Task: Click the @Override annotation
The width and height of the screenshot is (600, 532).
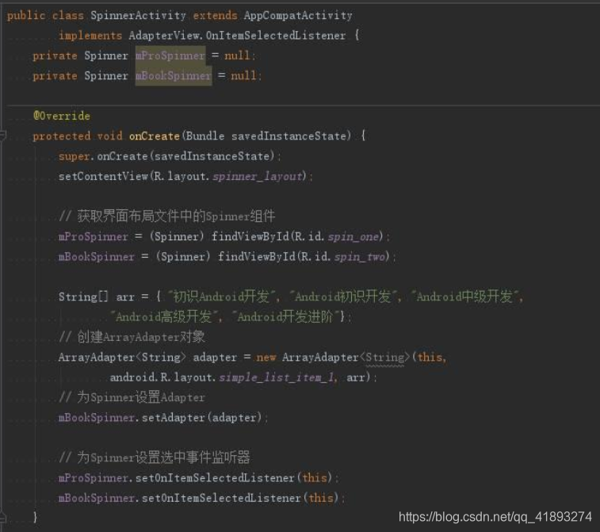Action: click(62, 116)
